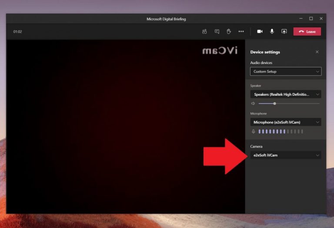This screenshot has height=228, width=334.
Task: Maximize the Teams meeting window
Action: click(311, 19)
